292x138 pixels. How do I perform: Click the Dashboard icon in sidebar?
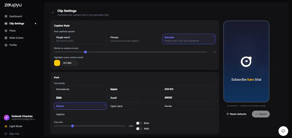(x=6, y=16)
